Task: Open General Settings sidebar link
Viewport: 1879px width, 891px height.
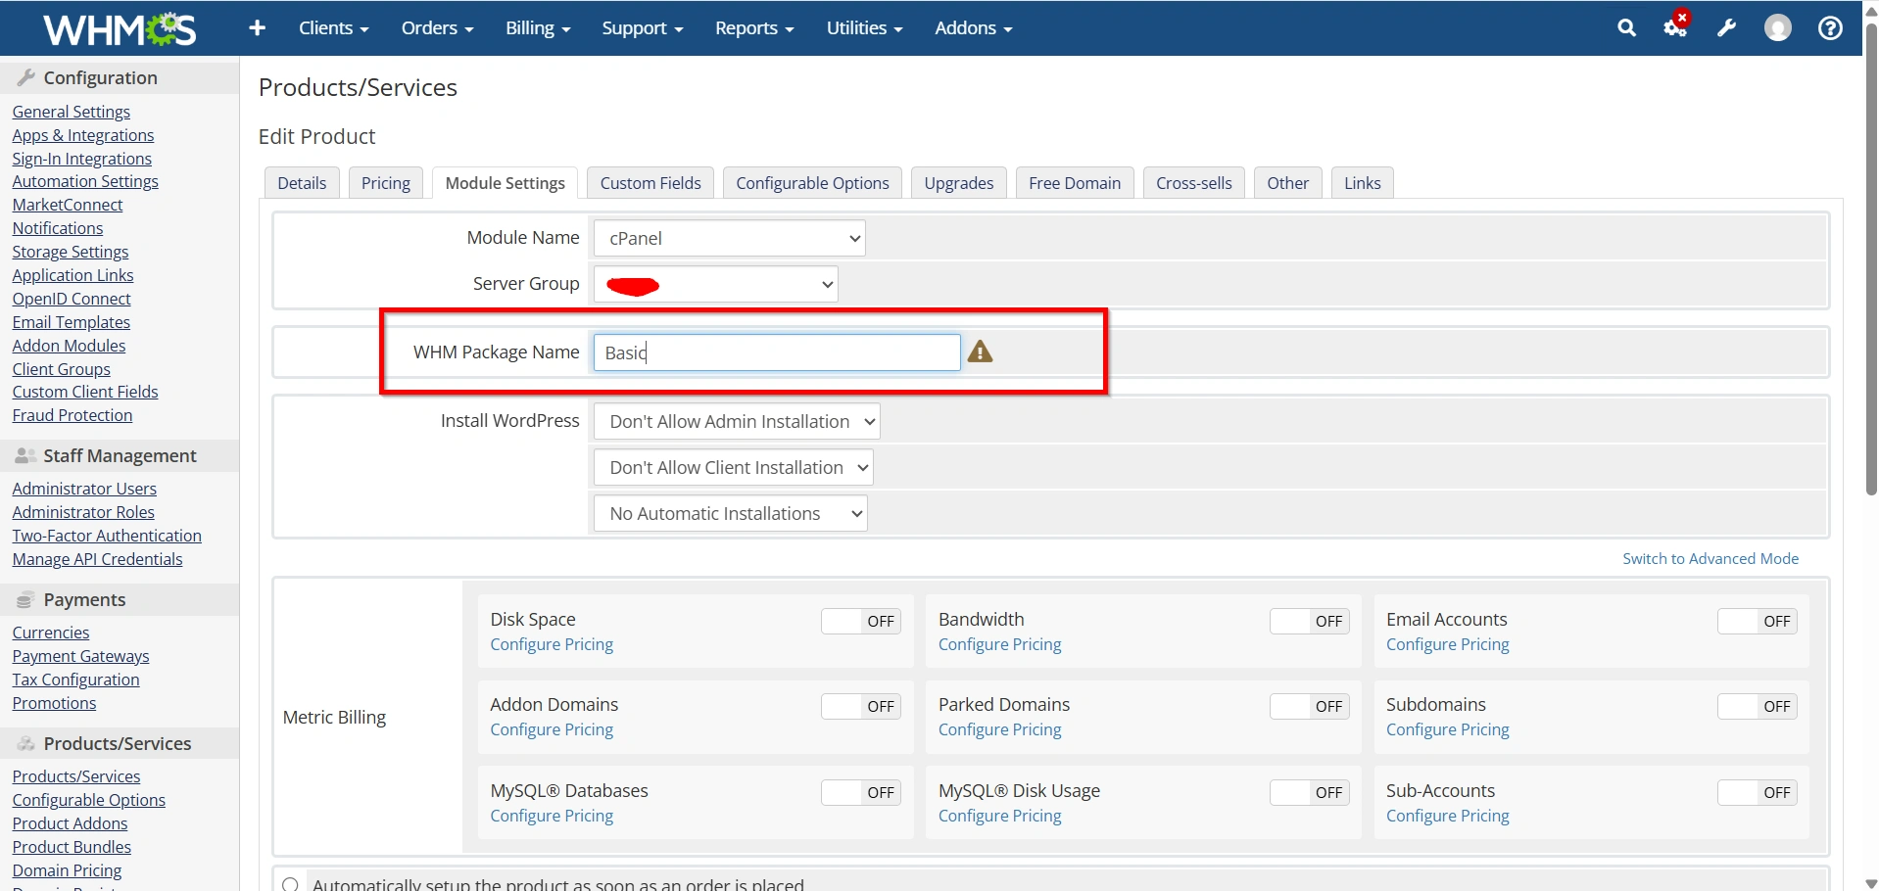Action: [x=72, y=112]
